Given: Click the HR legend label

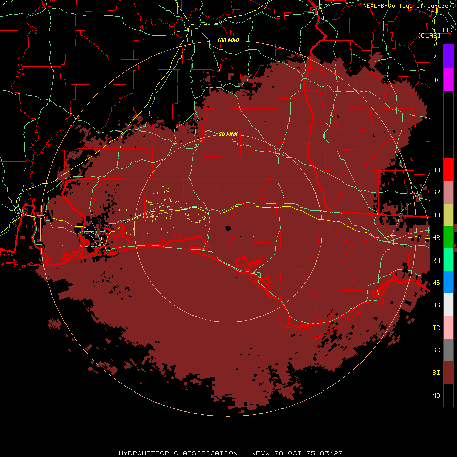Looking at the screenshot, I should pos(436,238).
